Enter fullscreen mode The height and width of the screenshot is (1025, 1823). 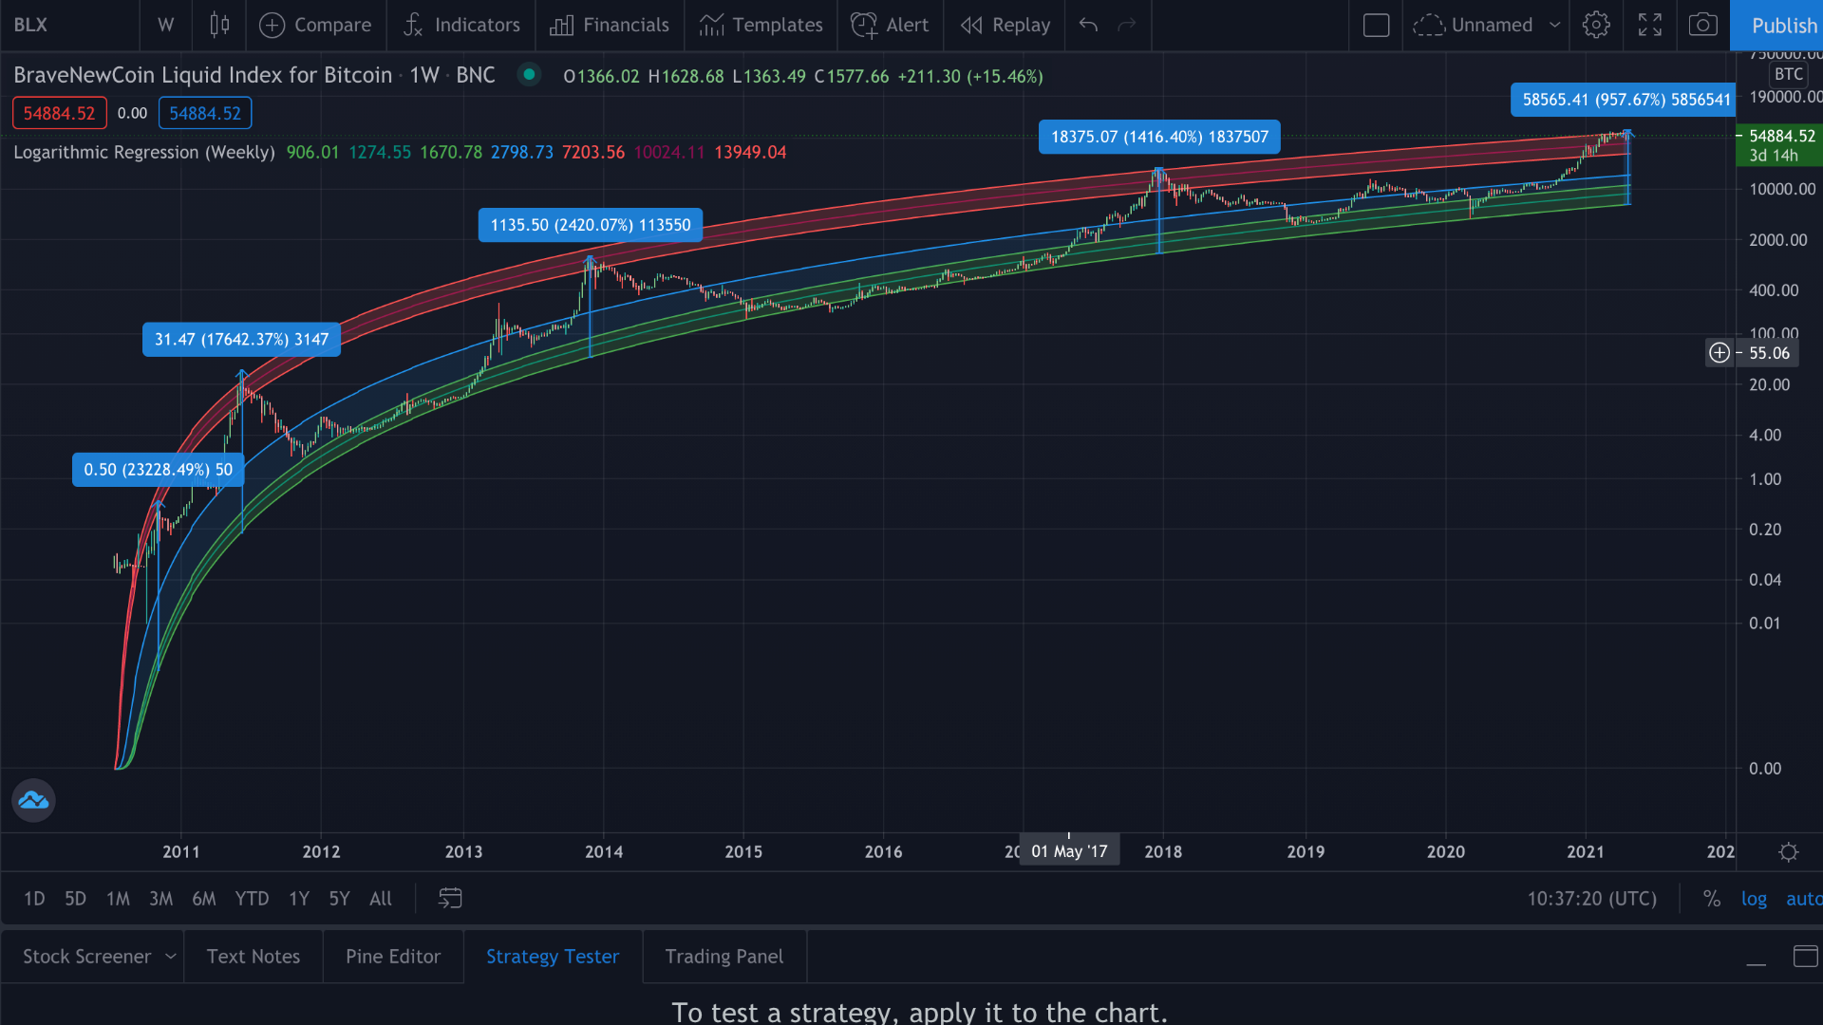(x=1649, y=25)
